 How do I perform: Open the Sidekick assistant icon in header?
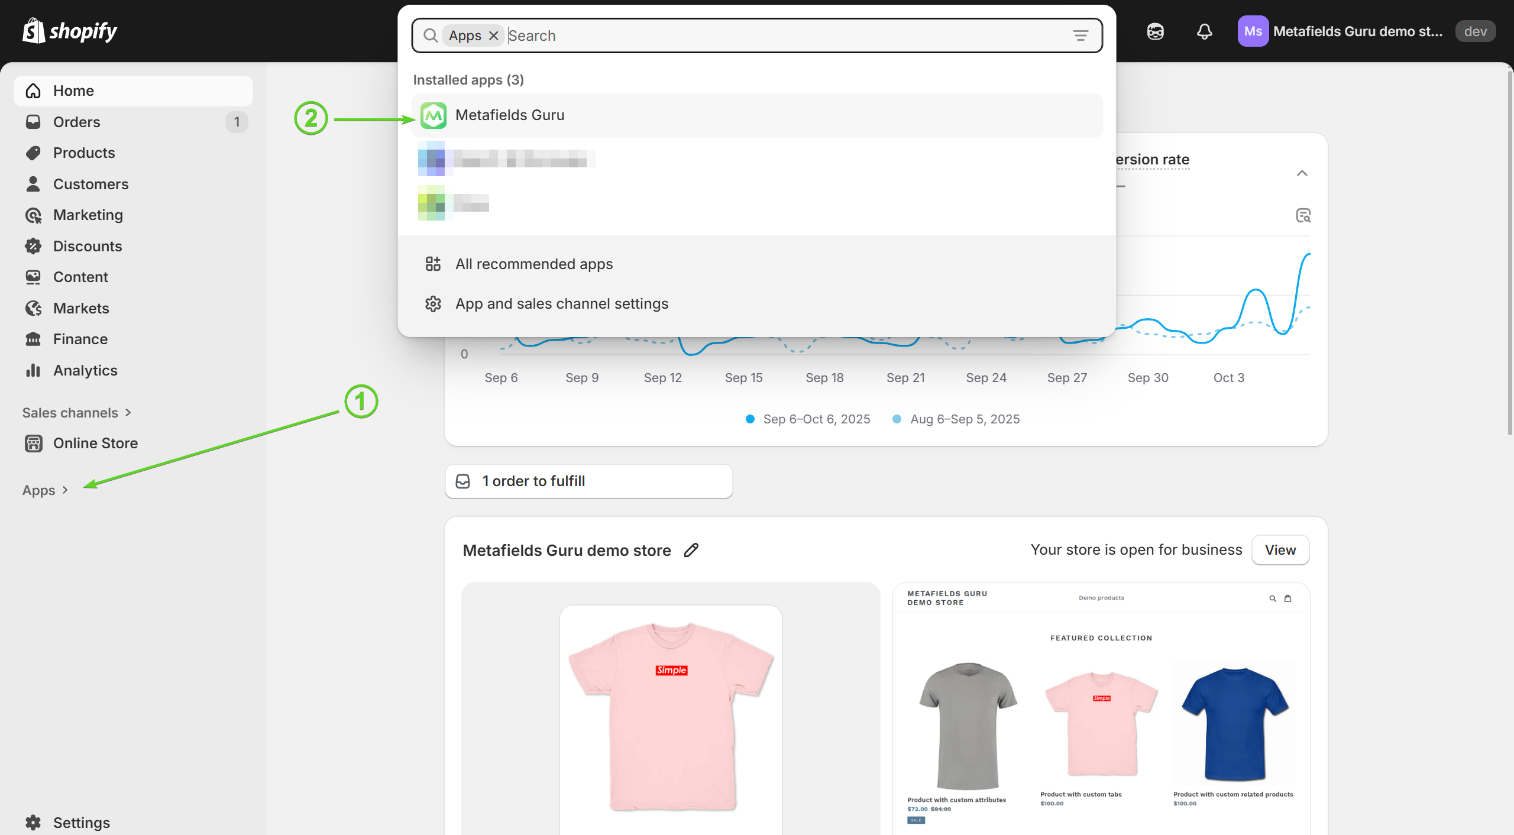pos(1155,31)
